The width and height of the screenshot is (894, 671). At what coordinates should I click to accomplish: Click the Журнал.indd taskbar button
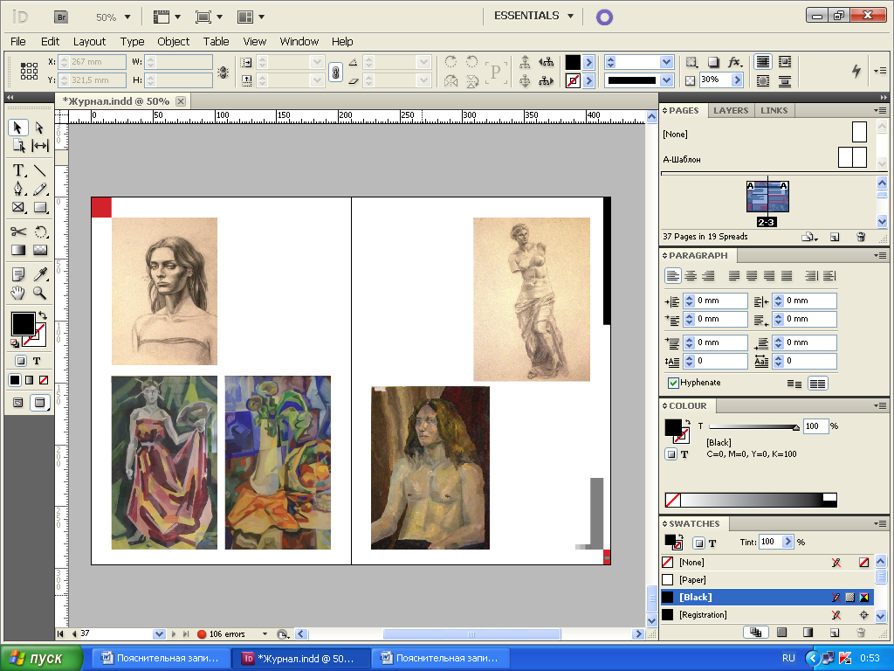(x=300, y=658)
